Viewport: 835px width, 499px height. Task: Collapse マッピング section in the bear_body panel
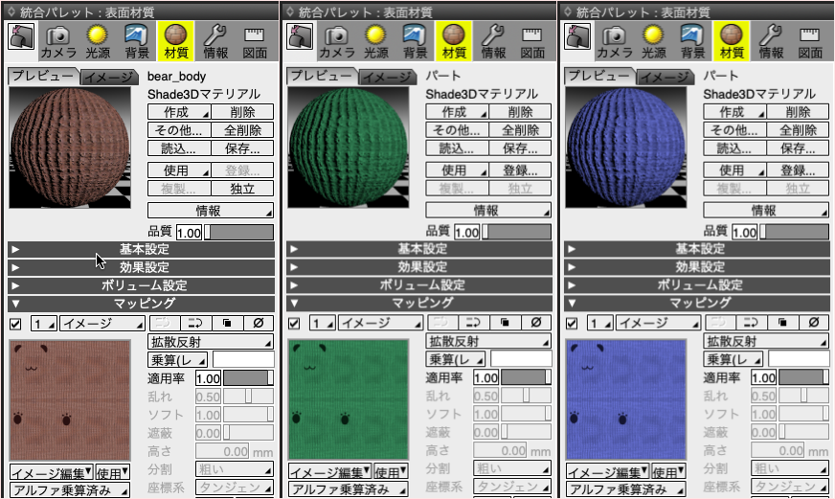click(141, 304)
